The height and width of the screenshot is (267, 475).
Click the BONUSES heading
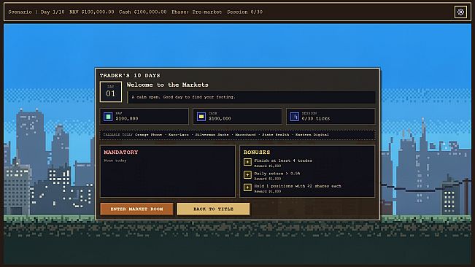257,152
